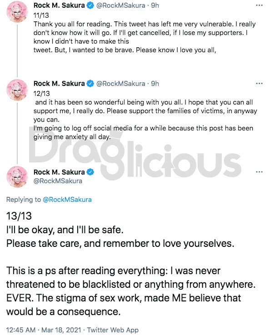Click the Rock M. Sakura name on the 12/13 tweet

tap(59, 84)
